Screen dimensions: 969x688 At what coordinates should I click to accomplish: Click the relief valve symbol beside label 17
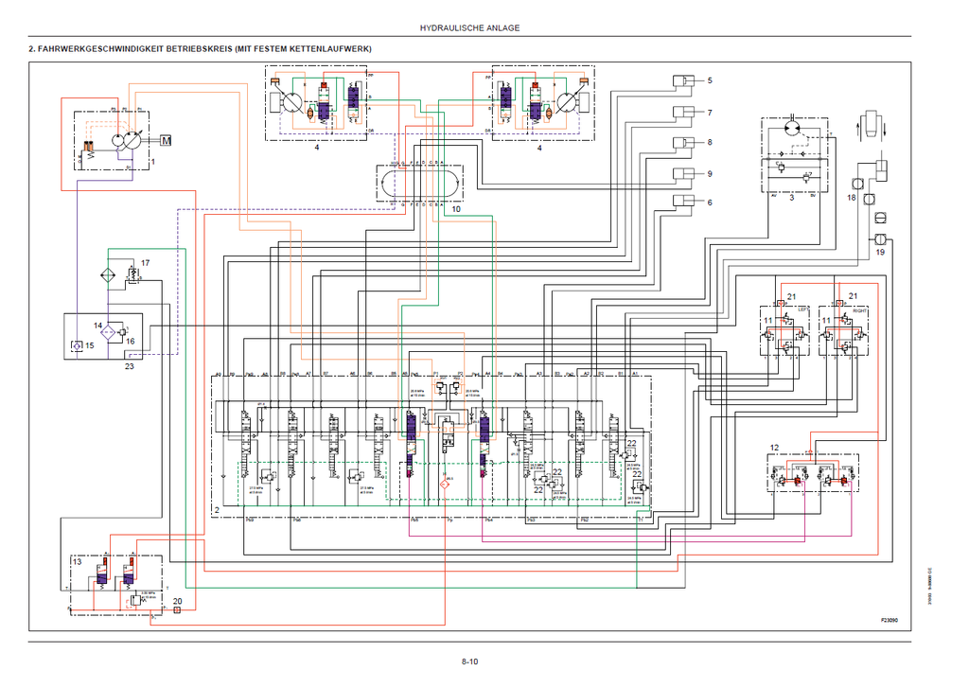[132, 273]
